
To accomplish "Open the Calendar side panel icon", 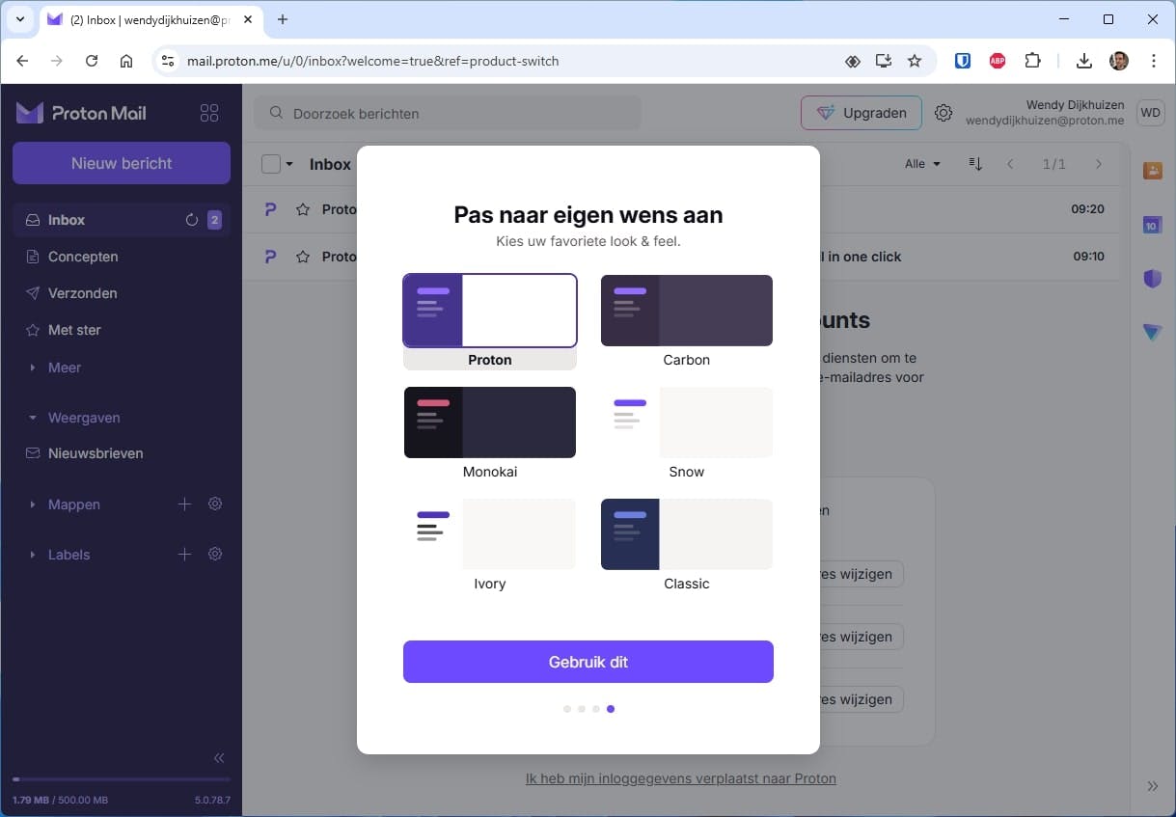I will (x=1152, y=225).
